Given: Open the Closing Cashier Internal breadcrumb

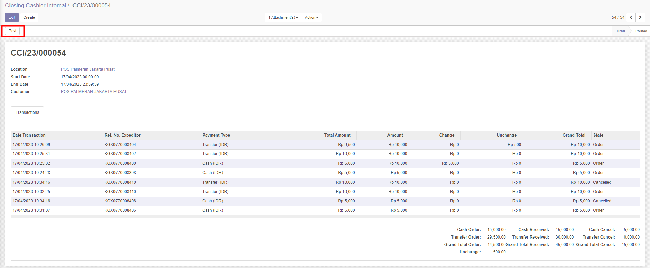Looking at the screenshot, I should coord(36,5).
